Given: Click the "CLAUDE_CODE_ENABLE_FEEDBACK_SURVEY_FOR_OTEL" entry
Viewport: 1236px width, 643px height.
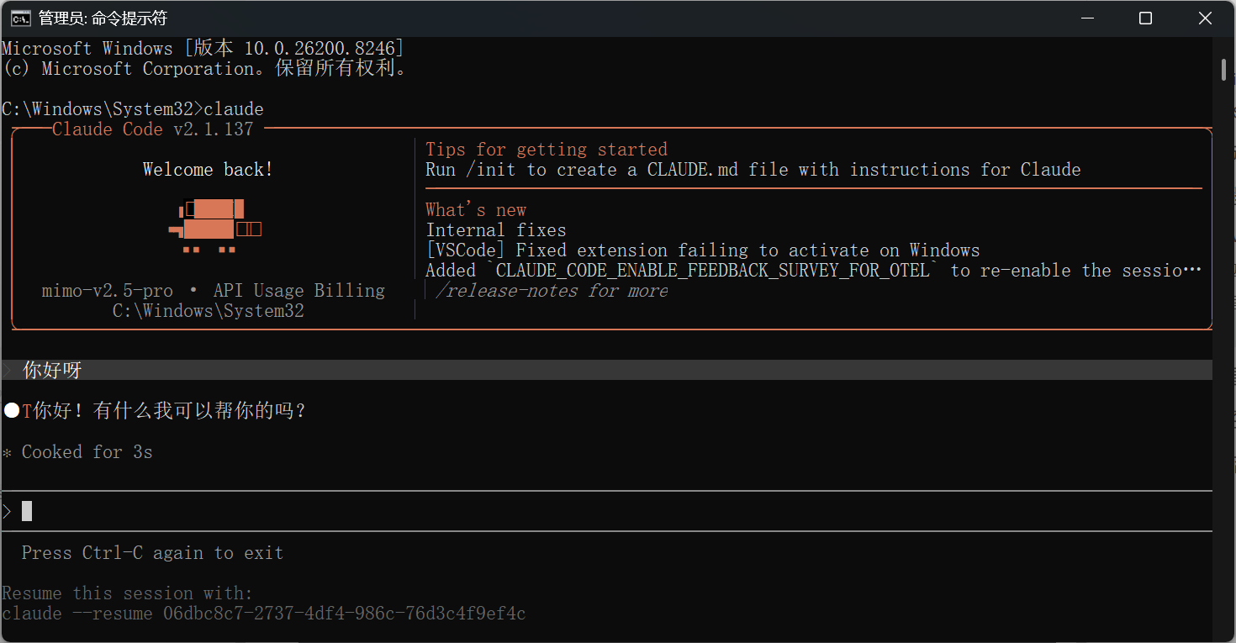Looking at the screenshot, I should tap(814, 270).
